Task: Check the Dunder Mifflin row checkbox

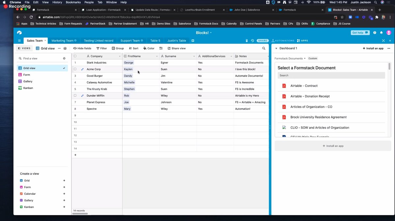Action: 75,96
